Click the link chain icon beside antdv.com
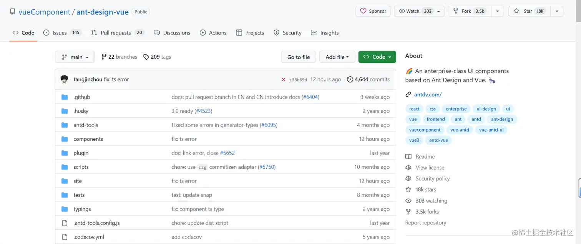Image resolution: width=581 pixels, height=244 pixels. point(408,94)
